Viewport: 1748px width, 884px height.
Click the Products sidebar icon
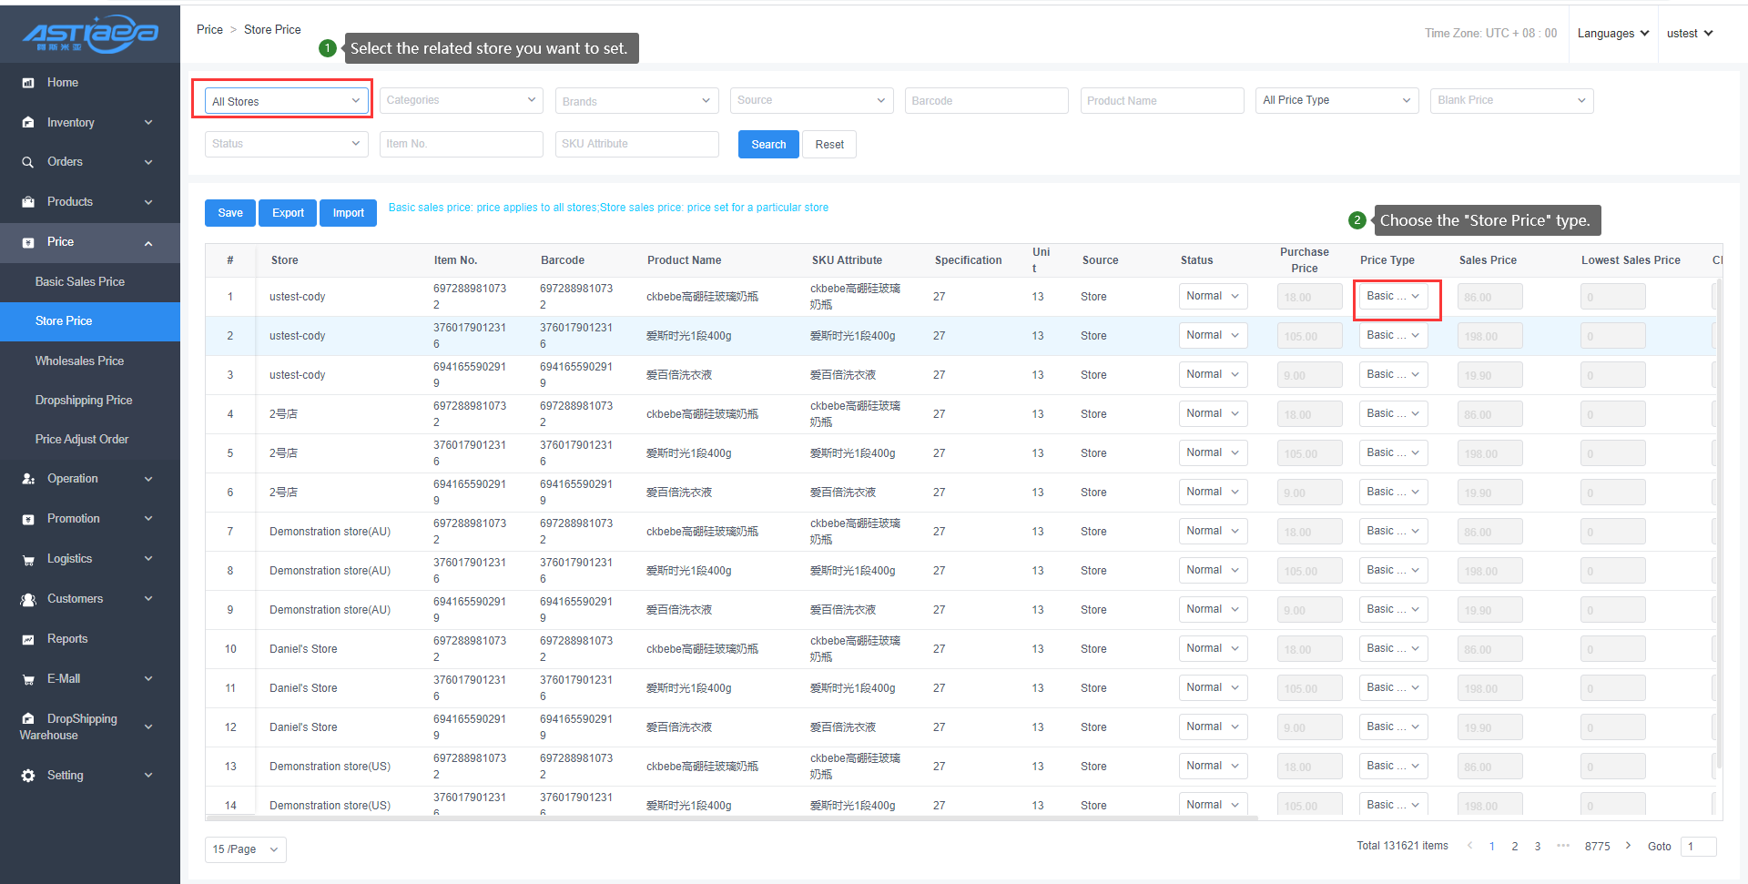(28, 202)
